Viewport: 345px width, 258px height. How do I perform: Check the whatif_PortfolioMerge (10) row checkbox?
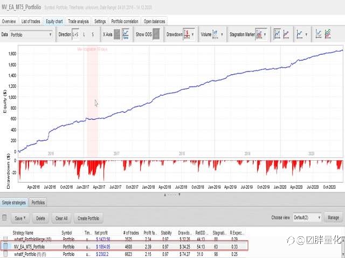[x=5, y=239]
